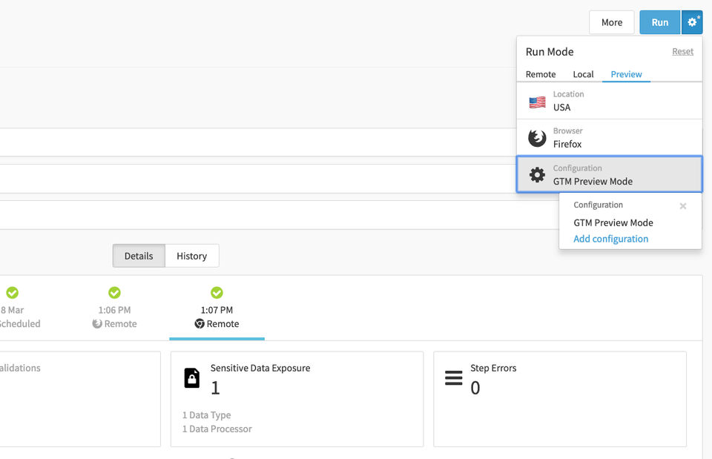Click the Sensitive Data Exposure lock icon

coord(192,377)
